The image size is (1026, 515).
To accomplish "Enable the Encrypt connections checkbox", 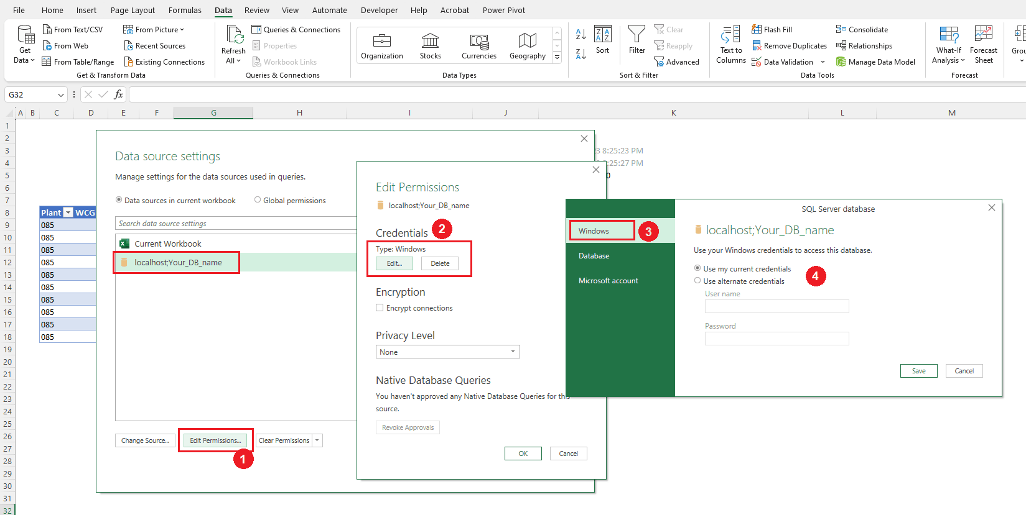I will point(380,308).
